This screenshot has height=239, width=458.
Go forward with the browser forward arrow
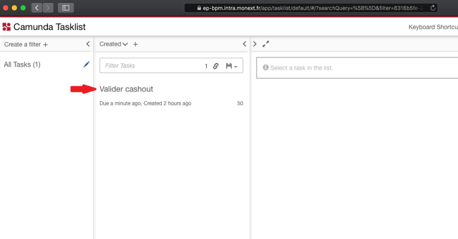[48, 8]
